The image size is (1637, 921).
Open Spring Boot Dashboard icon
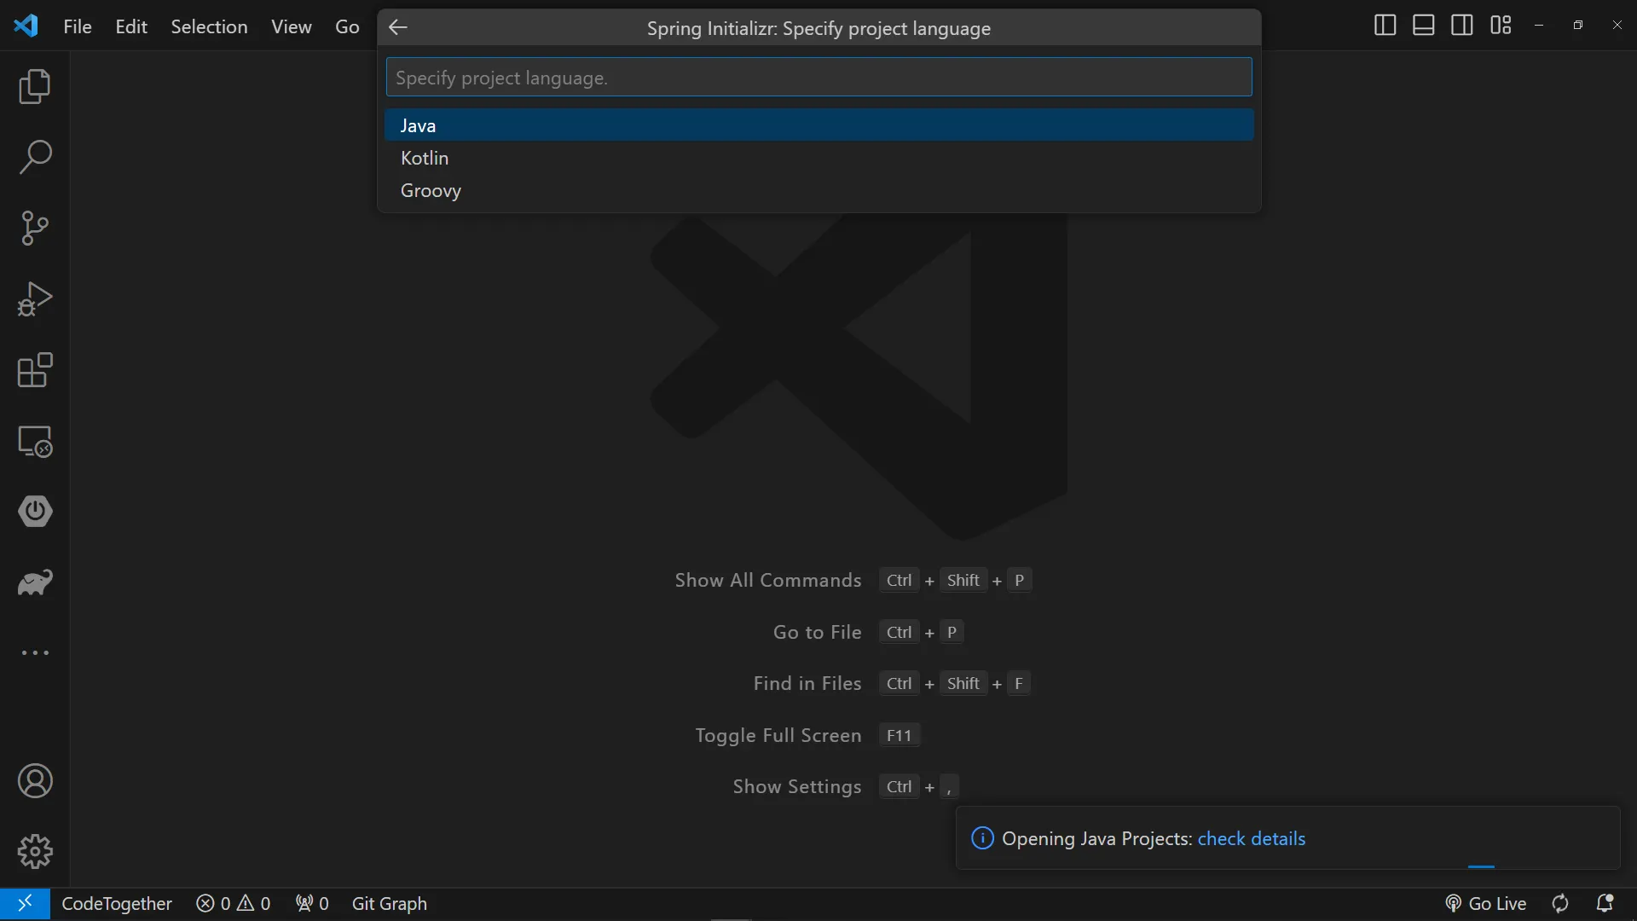(x=35, y=512)
